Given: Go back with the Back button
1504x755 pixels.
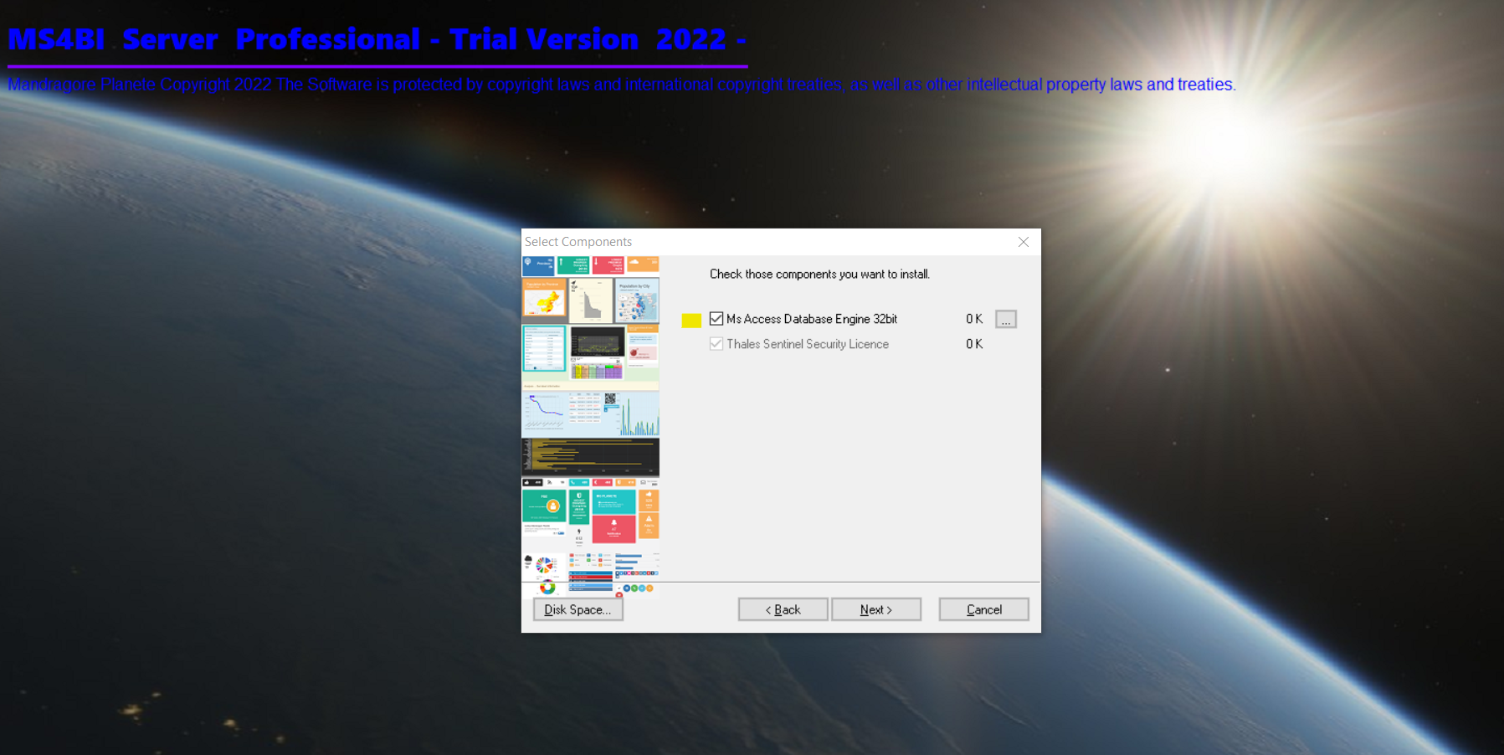Looking at the screenshot, I should (x=783, y=609).
